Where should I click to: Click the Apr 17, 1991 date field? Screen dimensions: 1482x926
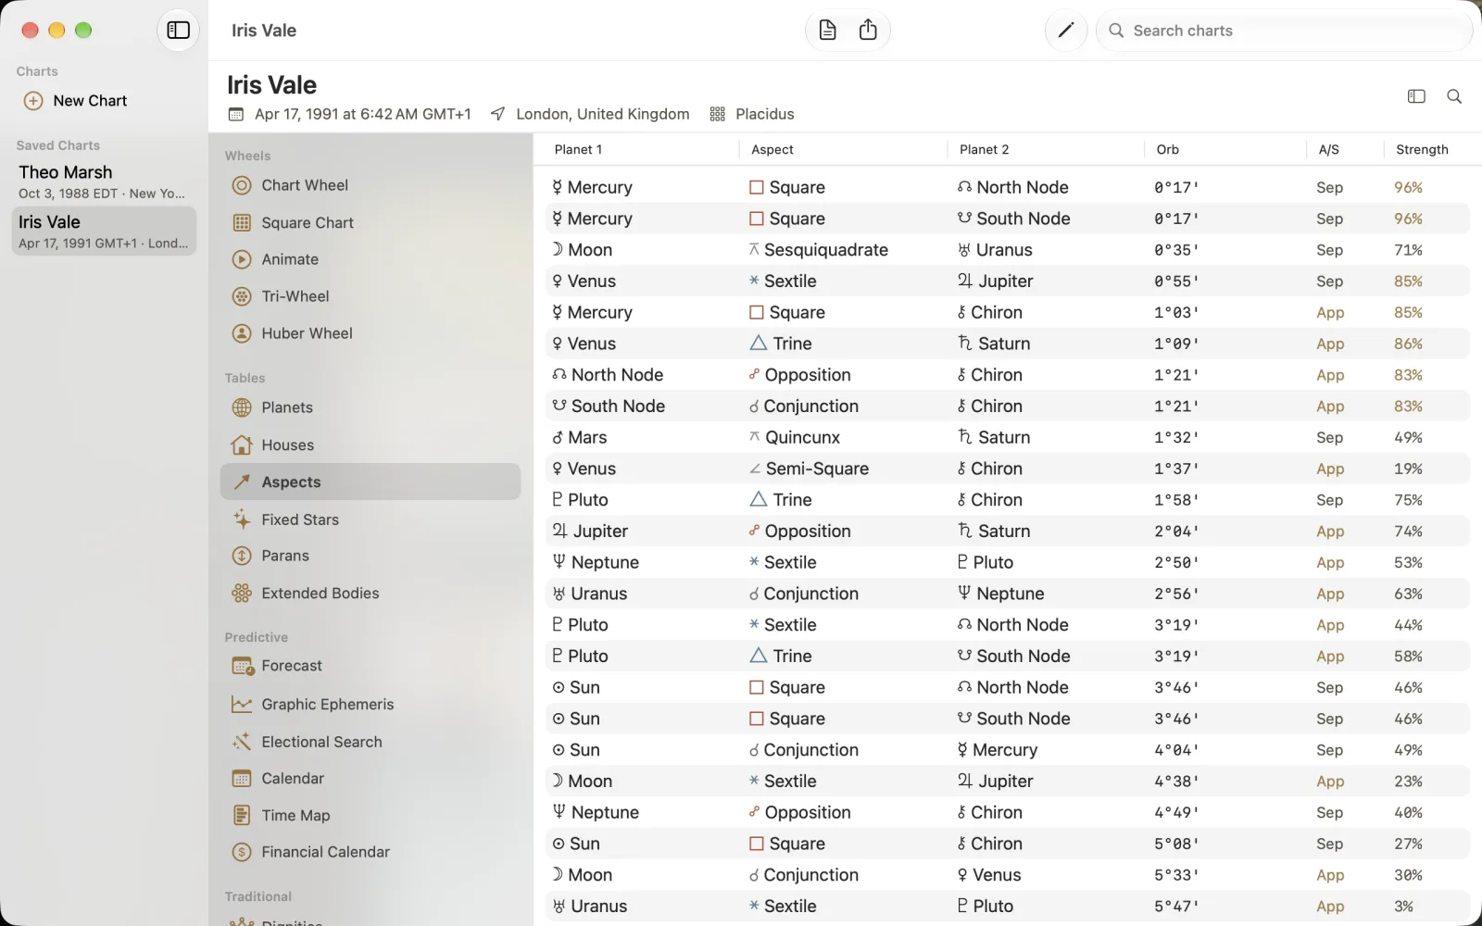point(362,114)
